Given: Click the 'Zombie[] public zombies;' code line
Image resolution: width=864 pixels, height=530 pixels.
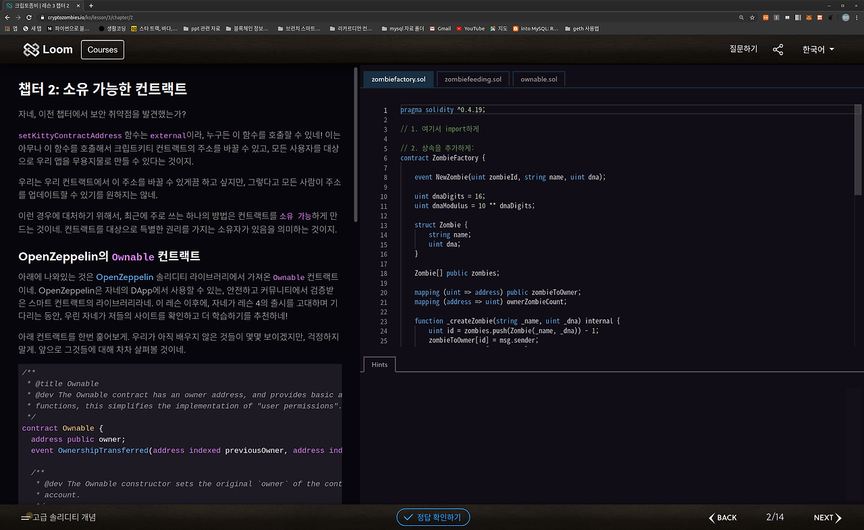Looking at the screenshot, I should point(457,273).
